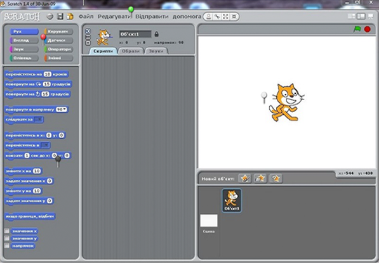Enable the значення y stage monitor checkbox
The height and width of the screenshot is (263, 379).
(7, 238)
